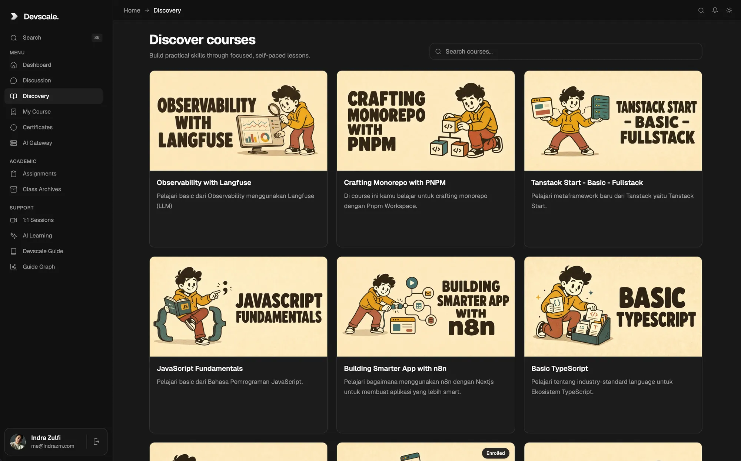Click the My Course icon

(14, 112)
